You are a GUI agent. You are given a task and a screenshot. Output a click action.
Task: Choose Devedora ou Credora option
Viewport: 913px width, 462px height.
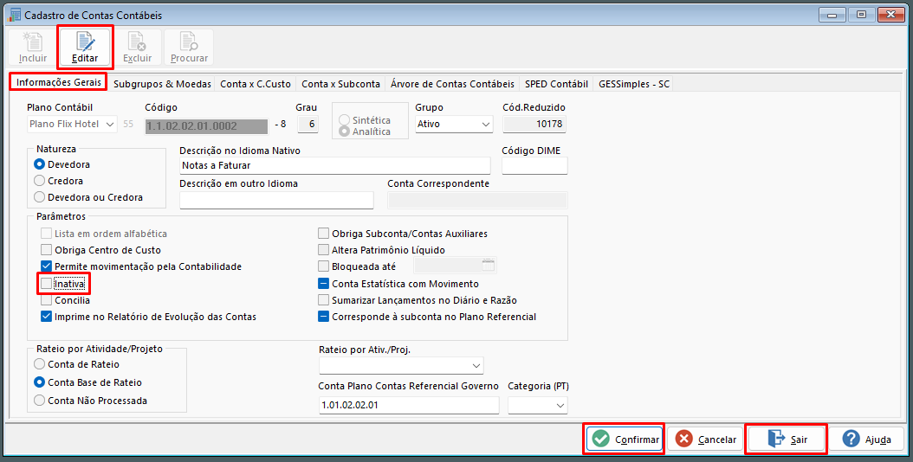tap(40, 197)
